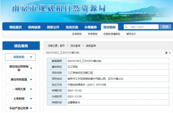
Task: Click the arrow icon beside 不动产登记结果
Action: click(31, 108)
